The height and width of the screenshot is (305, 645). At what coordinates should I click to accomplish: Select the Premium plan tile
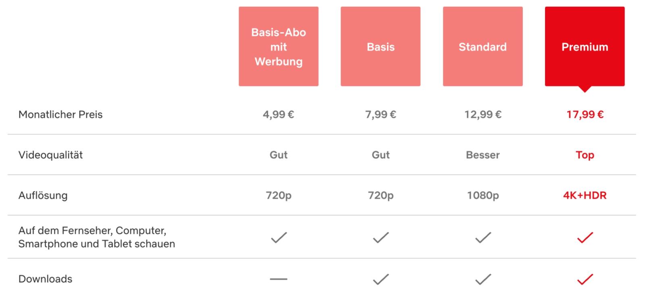585,46
